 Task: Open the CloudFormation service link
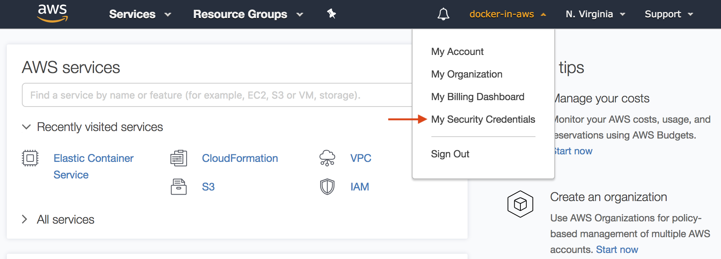pos(240,158)
